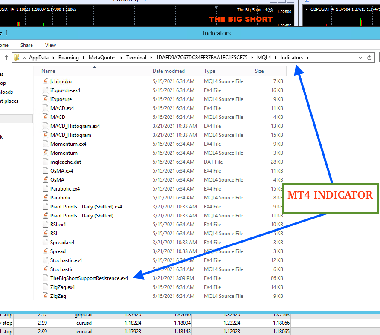Navigate to Roaming in breadcrumb
The image size is (380, 335).
(69, 58)
